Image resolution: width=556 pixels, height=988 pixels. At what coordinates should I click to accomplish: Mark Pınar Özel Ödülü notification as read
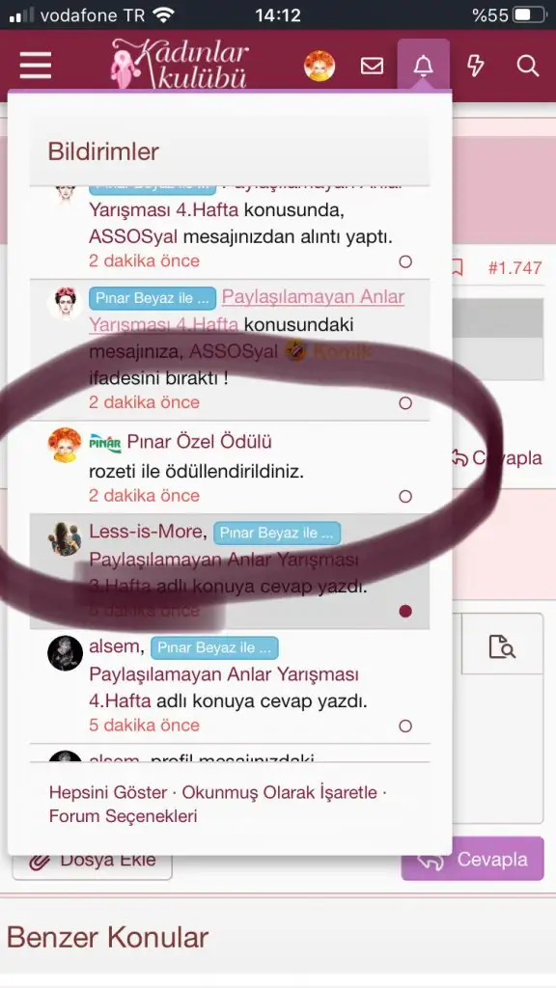(405, 497)
